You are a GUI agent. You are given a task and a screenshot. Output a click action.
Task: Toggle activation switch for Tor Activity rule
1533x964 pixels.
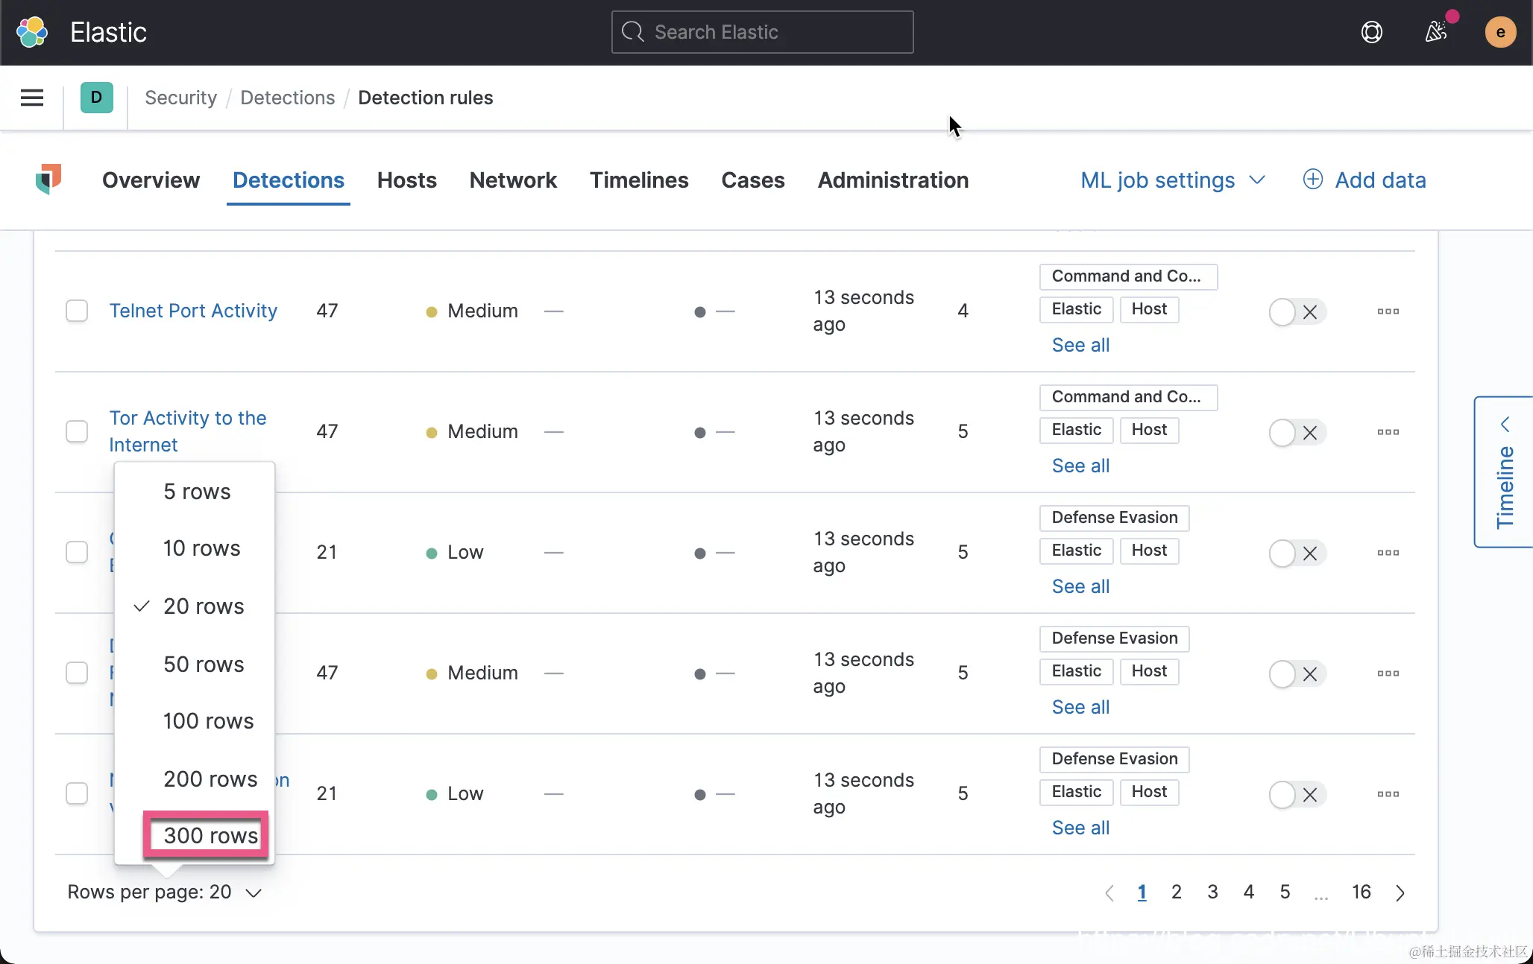click(x=1297, y=433)
